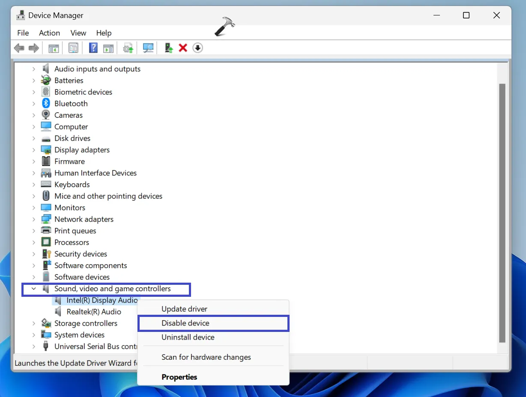Click Properties in the context menu
Image resolution: width=526 pixels, height=397 pixels.
[179, 377]
